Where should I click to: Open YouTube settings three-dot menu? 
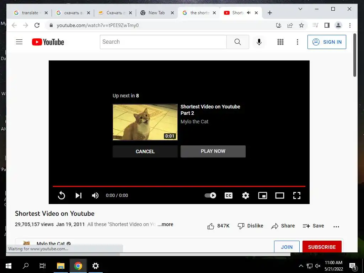click(x=298, y=42)
